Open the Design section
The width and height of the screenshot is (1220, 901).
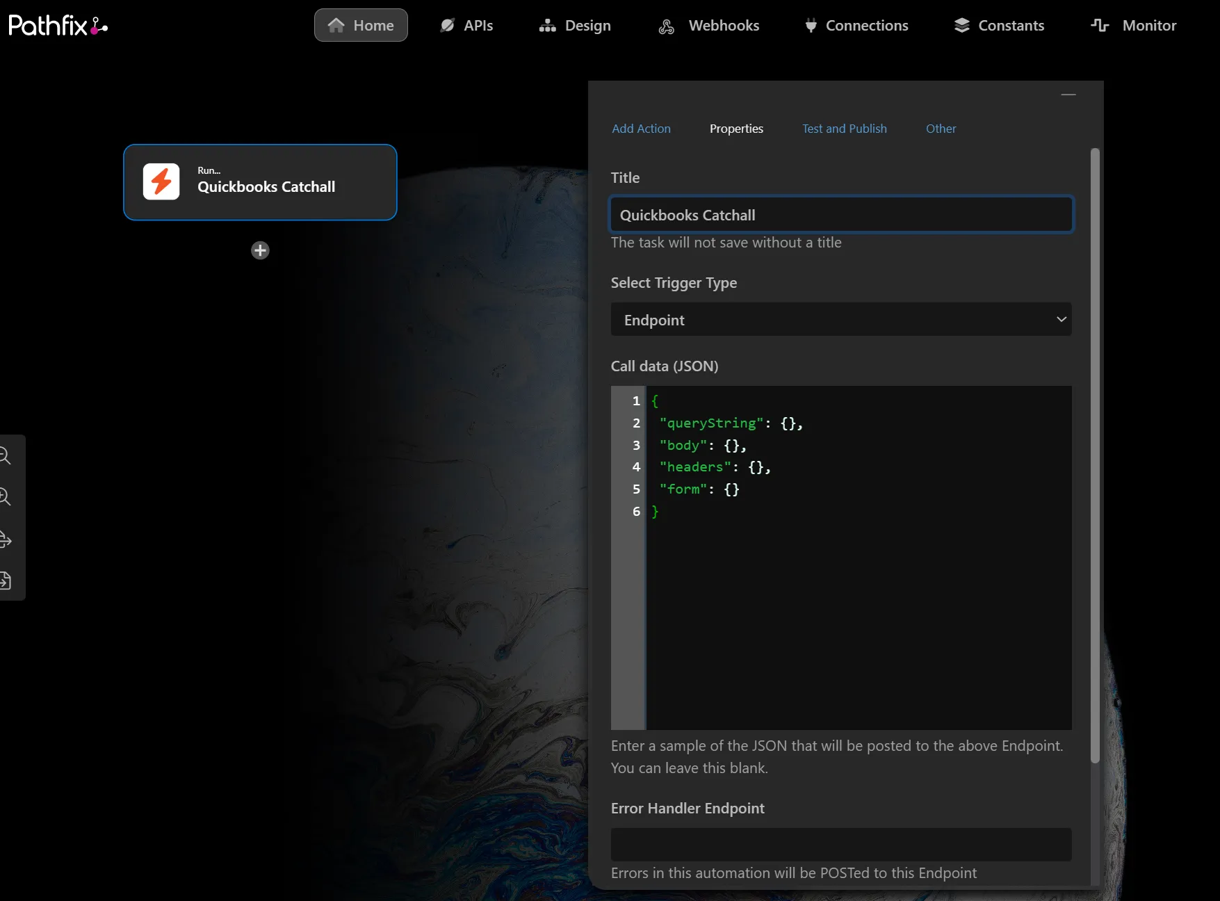(575, 25)
